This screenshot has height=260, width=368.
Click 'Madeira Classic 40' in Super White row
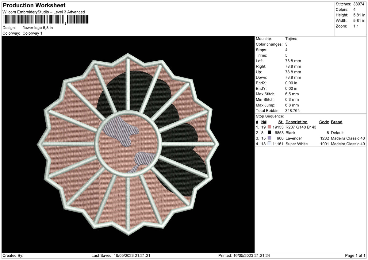click(x=348, y=143)
